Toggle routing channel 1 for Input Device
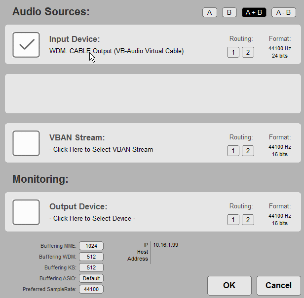The image size is (304, 298). pyautogui.click(x=233, y=52)
